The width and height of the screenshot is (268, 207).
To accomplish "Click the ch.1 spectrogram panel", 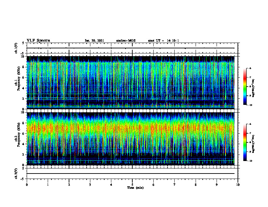I will [x=130, y=83].
